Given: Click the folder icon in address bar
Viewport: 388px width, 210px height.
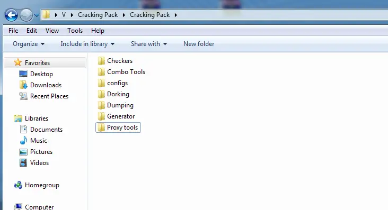Looking at the screenshot, I should tap(46, 15).
